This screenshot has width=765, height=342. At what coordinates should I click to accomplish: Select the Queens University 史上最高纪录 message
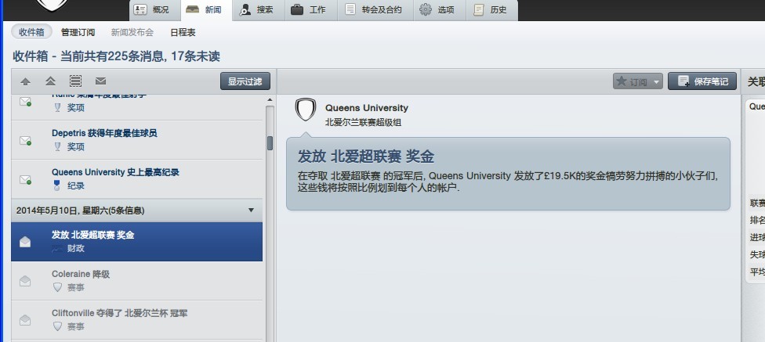tap(136, 178)
